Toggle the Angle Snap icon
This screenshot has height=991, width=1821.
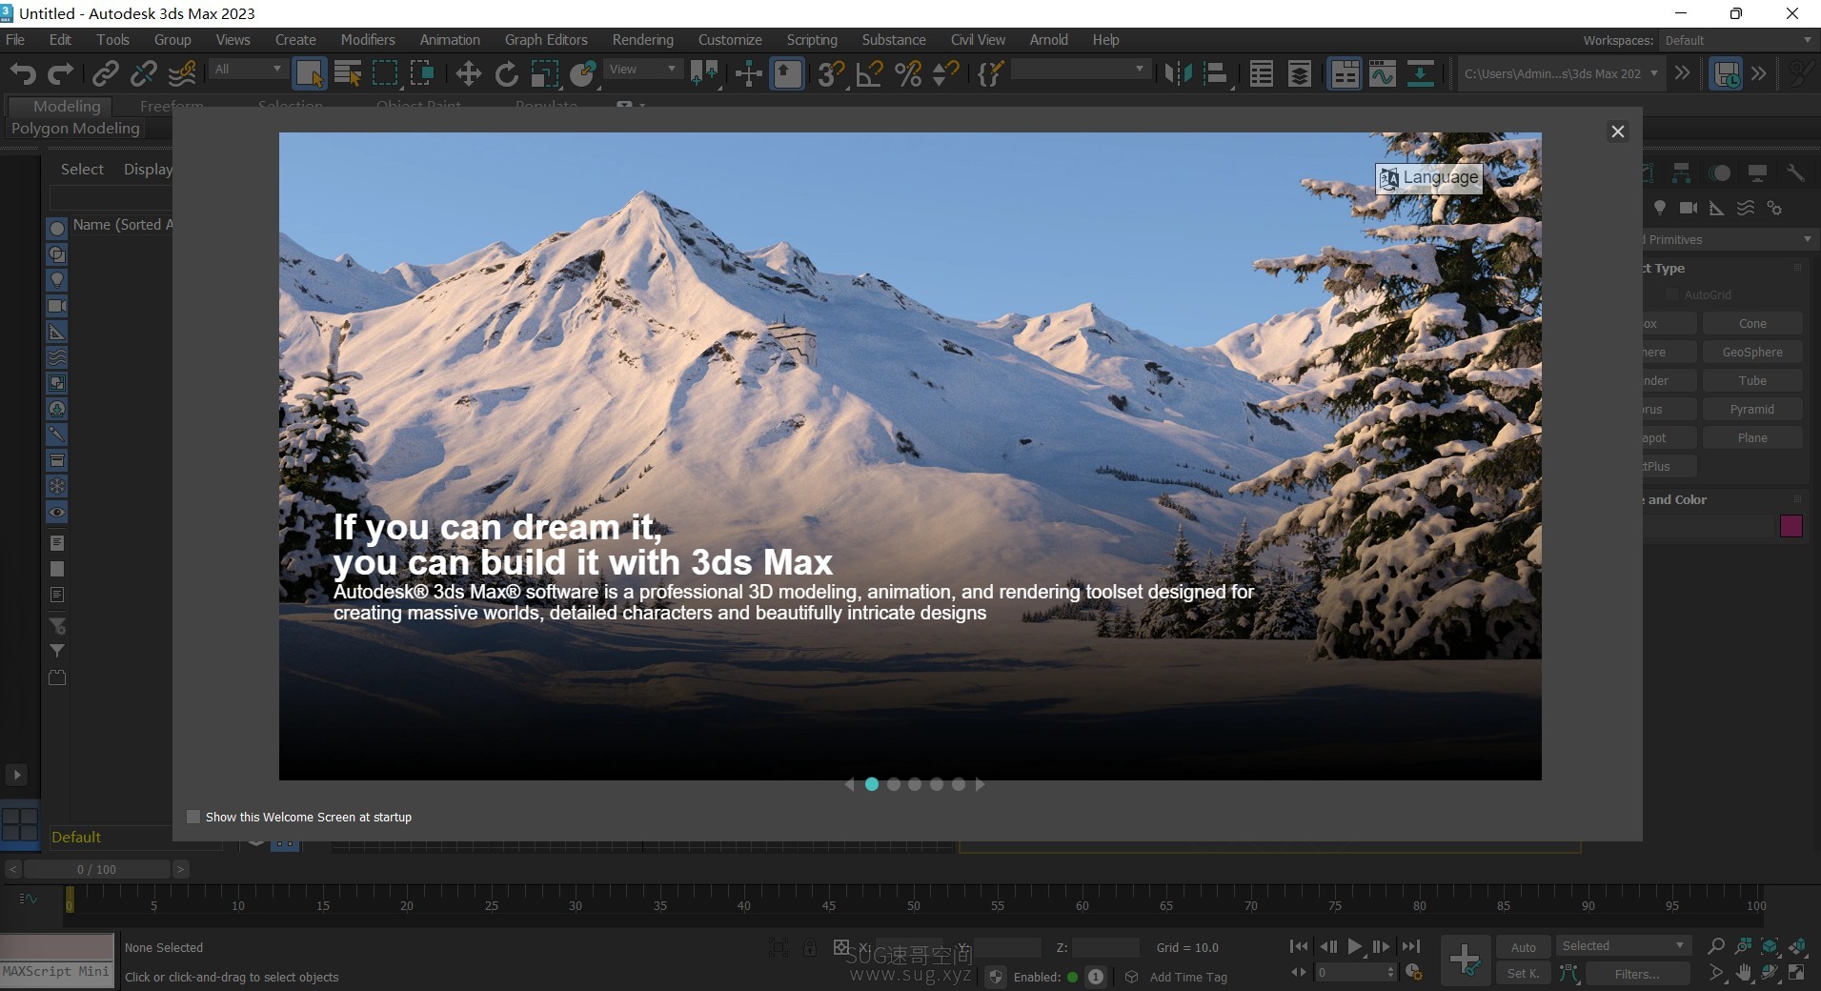[869, 73]
